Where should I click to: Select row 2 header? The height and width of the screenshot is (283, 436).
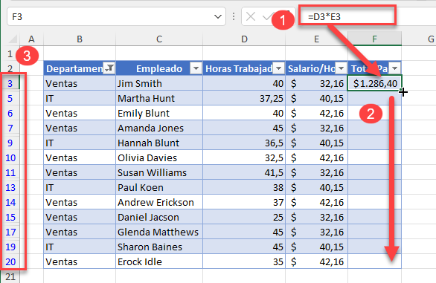tap(10, 68)
